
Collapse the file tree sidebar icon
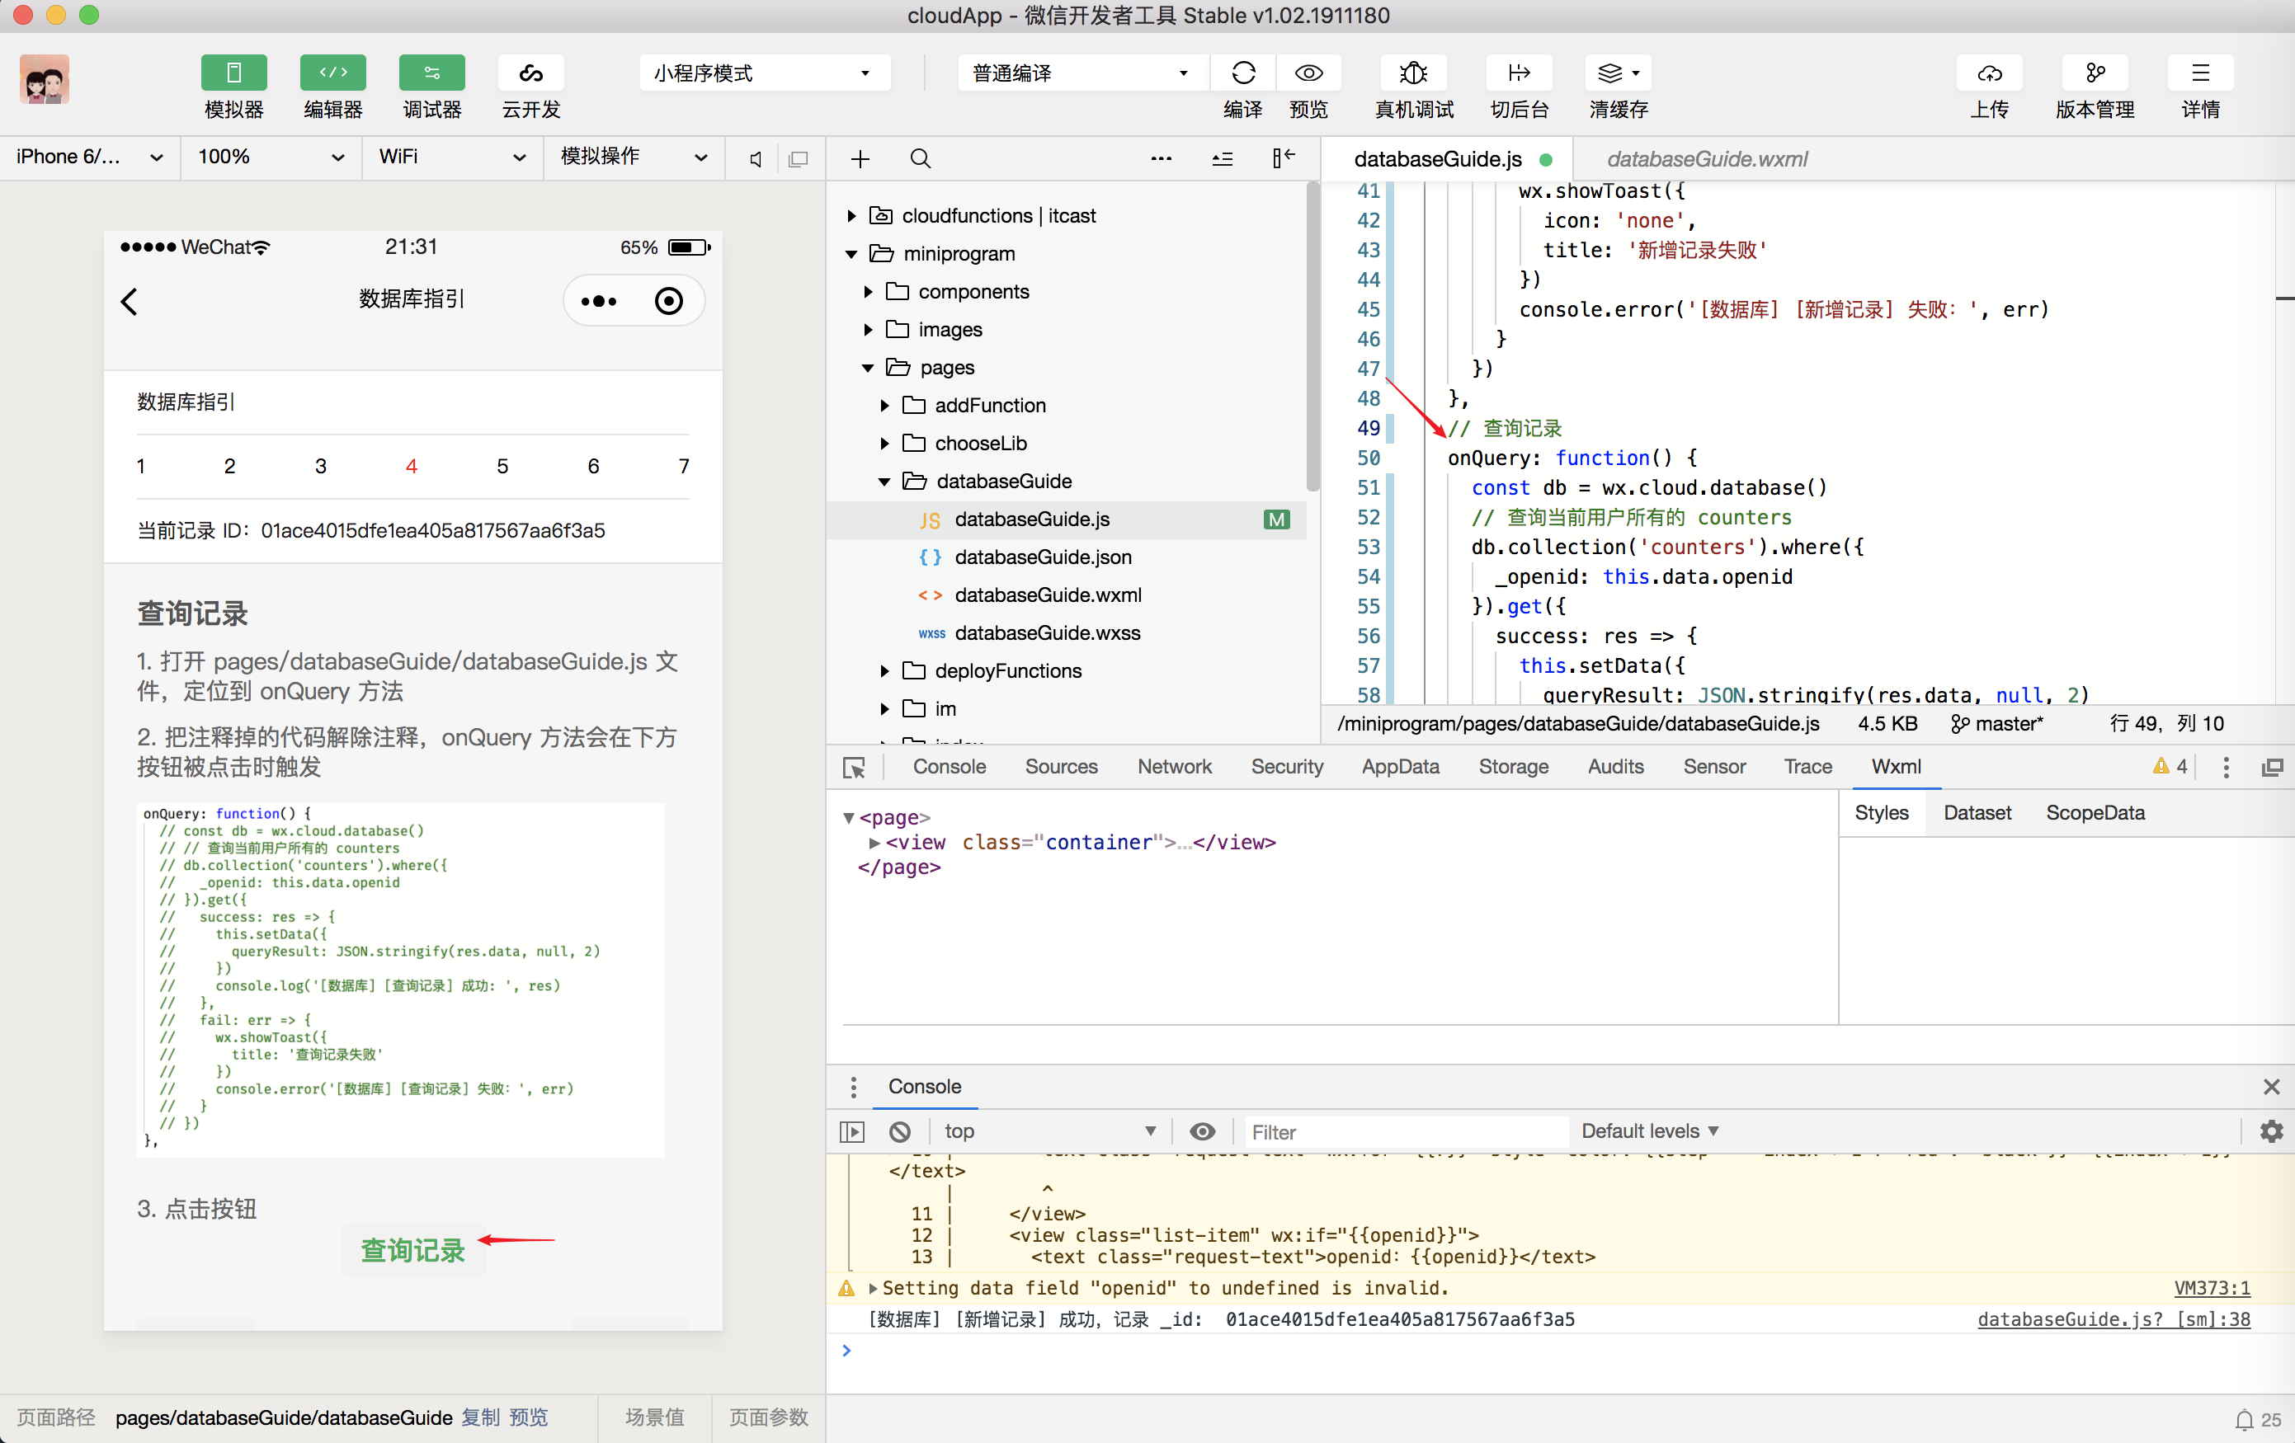(x=1283, y=159)
